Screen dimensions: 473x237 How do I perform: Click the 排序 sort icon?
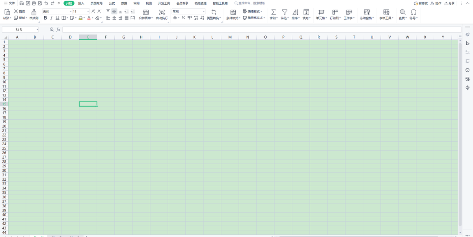point(295,12)
